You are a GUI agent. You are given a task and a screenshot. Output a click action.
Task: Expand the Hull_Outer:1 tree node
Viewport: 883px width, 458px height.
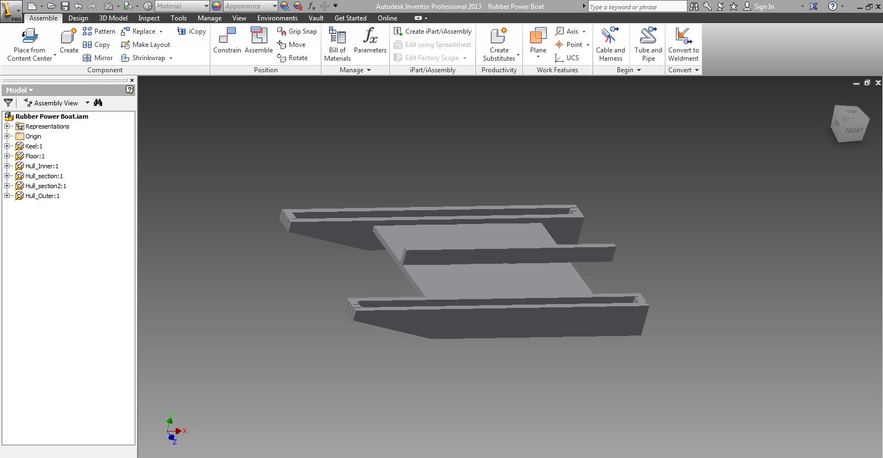[x=7, y=196]
